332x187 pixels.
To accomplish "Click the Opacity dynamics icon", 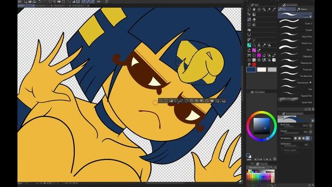I will click(311, 132).
